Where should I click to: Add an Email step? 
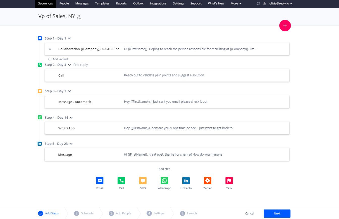[x=100, y=180]
